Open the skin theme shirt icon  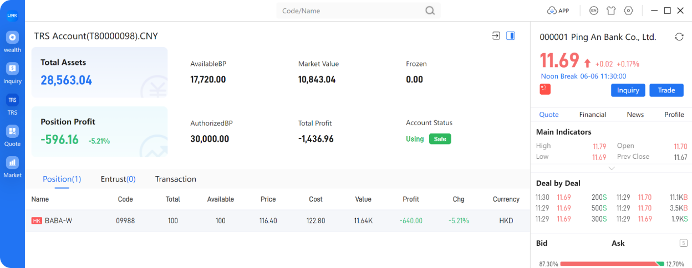point(611,11)
